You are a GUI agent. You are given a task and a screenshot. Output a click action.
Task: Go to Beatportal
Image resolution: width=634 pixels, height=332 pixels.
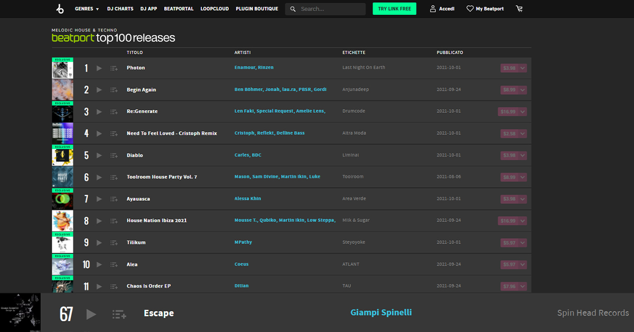pos(179,9)
